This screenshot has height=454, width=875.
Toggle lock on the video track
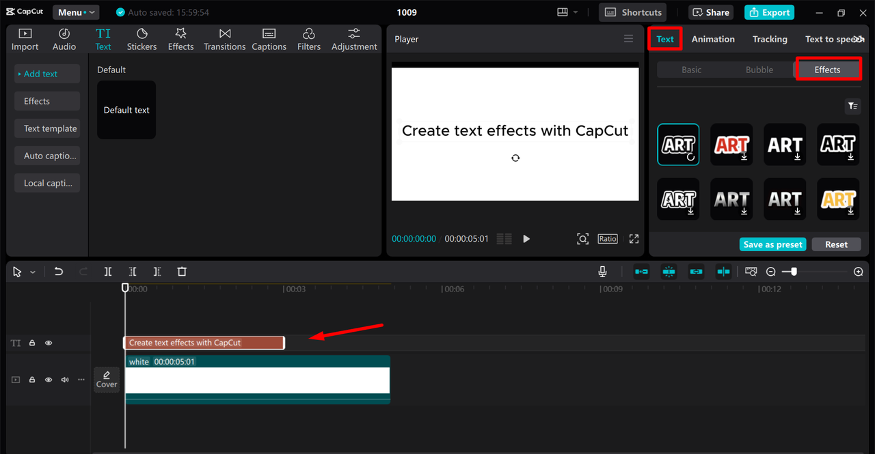click(32, 380)
